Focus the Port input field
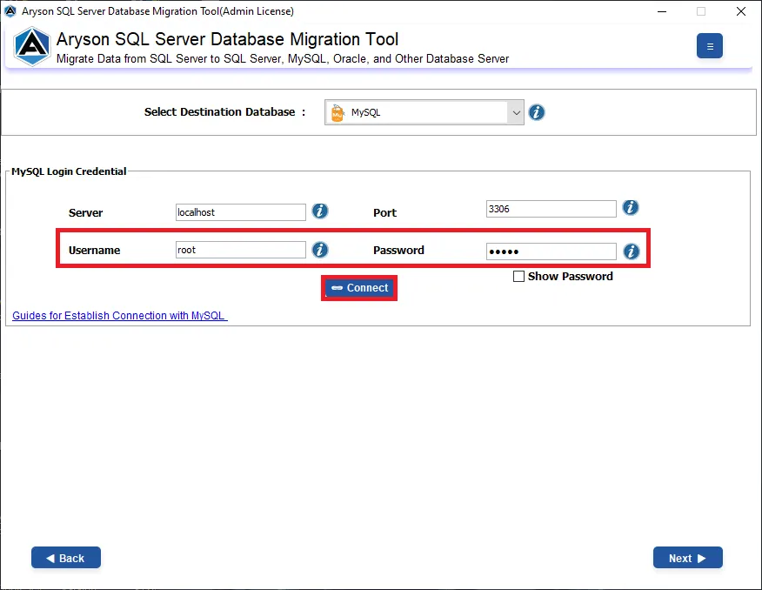This screenshot has height=590, width=762. [x=551, y=209]
